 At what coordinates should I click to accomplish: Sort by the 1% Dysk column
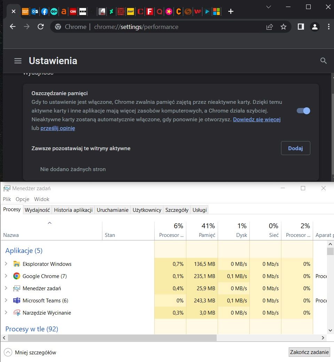tap(234, 230)
